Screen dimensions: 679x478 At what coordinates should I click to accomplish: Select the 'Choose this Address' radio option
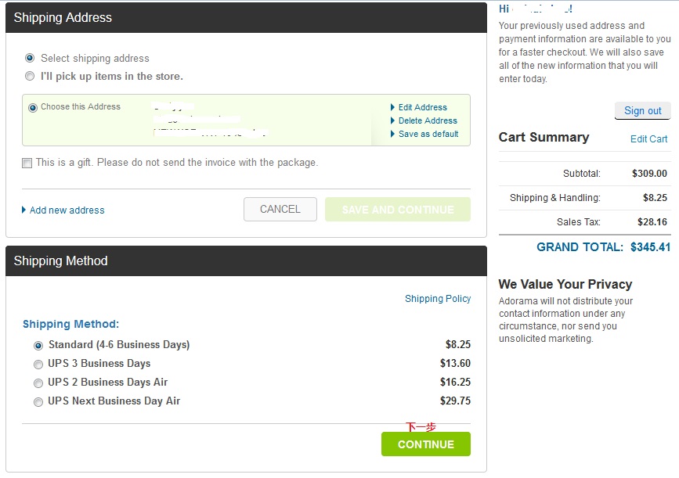[33, 108]
